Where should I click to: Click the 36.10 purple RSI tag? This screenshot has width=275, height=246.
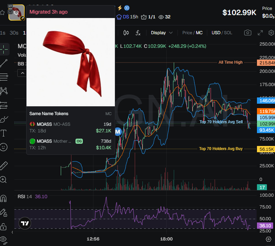coord(265,226)
